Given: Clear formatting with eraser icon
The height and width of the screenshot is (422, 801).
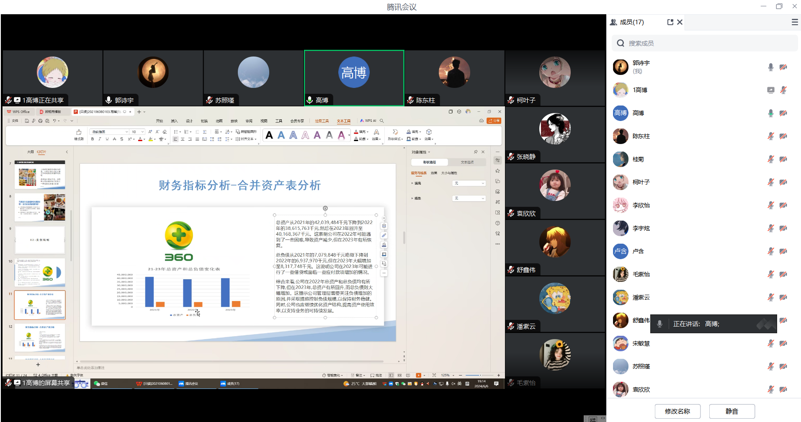Looking at the screenshot, I should [x=165, y=132].
